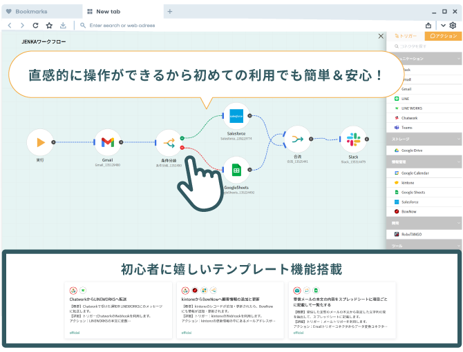Click official tag on kintone template

click(x=187, y=333)
